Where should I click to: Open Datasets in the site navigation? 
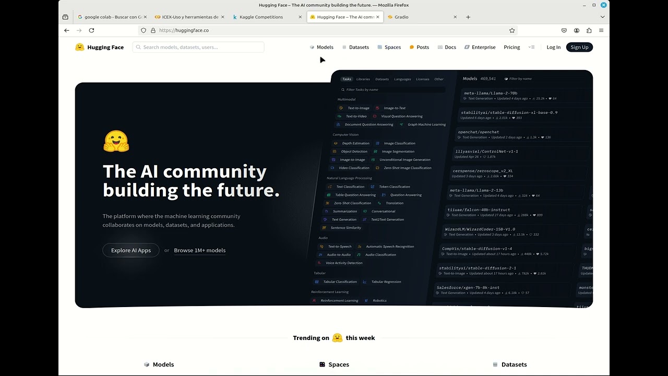[355, 47]
